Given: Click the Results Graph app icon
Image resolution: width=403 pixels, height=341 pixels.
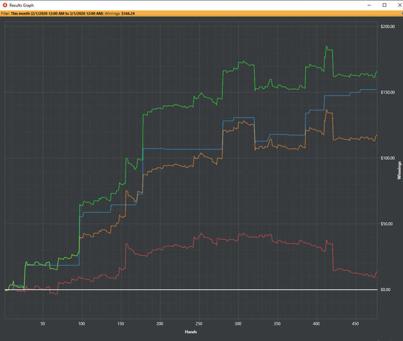Looking at the screenshot, I should coord(5,5).
